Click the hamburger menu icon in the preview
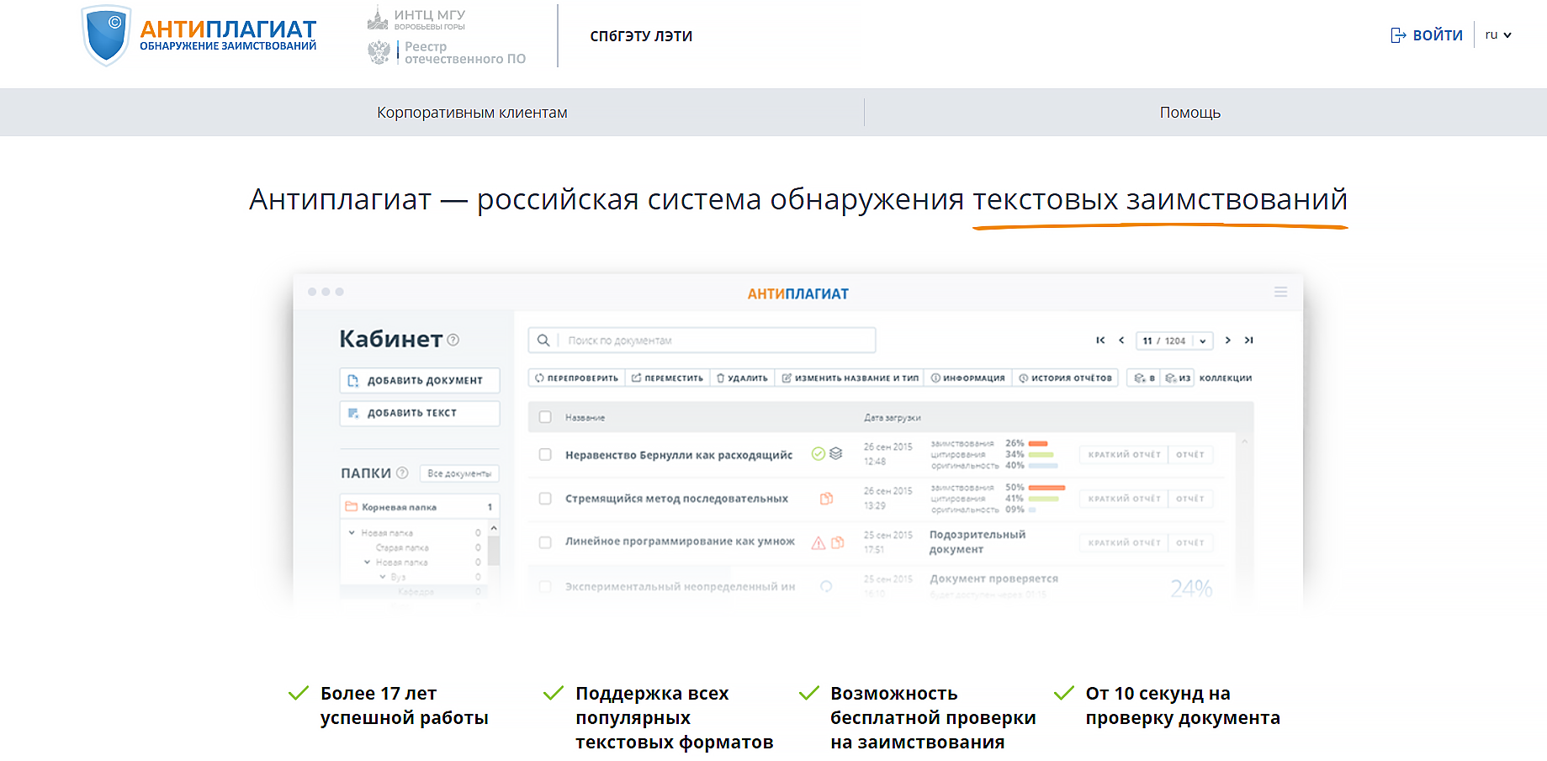Image resolution: width=1547 pixels, height=761 pixels. (x=1280, y=292)
